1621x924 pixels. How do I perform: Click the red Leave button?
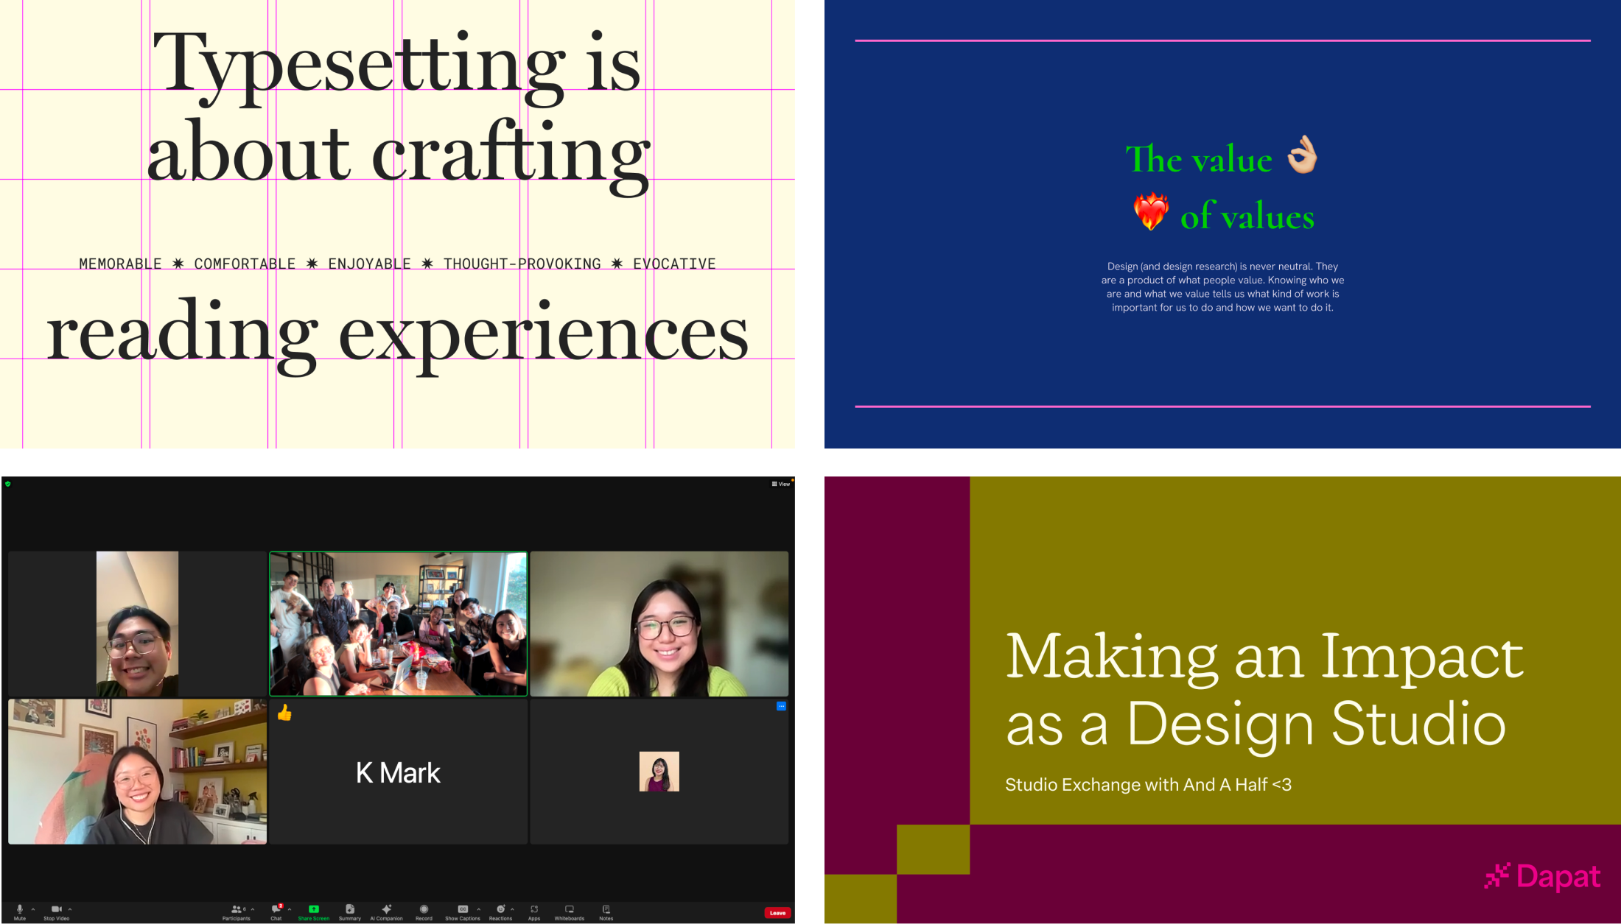click(x=777, y=913)
